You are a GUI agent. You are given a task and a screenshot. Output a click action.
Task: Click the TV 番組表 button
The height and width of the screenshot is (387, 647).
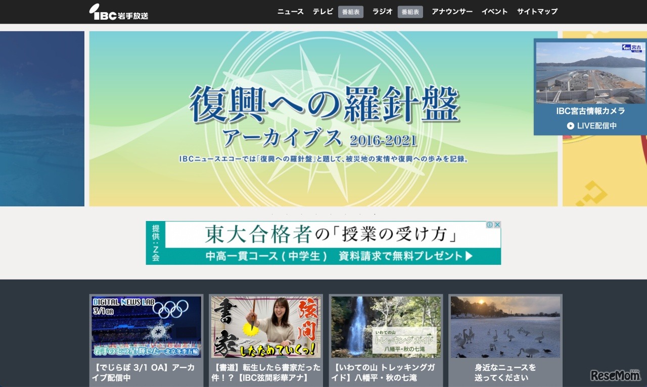tap(350, 12)
